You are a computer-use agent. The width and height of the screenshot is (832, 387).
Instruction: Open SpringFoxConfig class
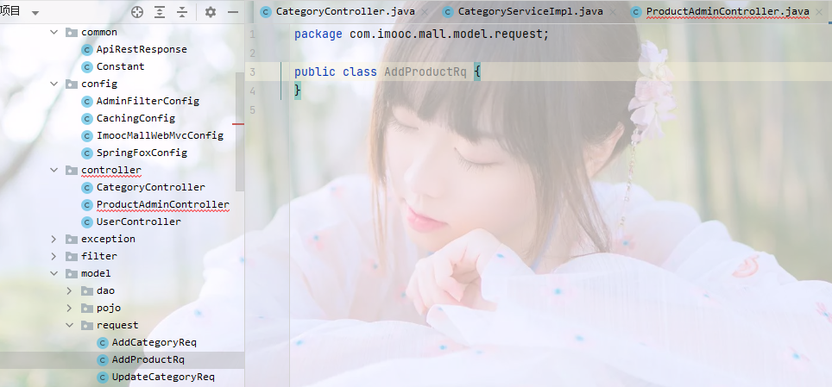click(x=142, y=153)
